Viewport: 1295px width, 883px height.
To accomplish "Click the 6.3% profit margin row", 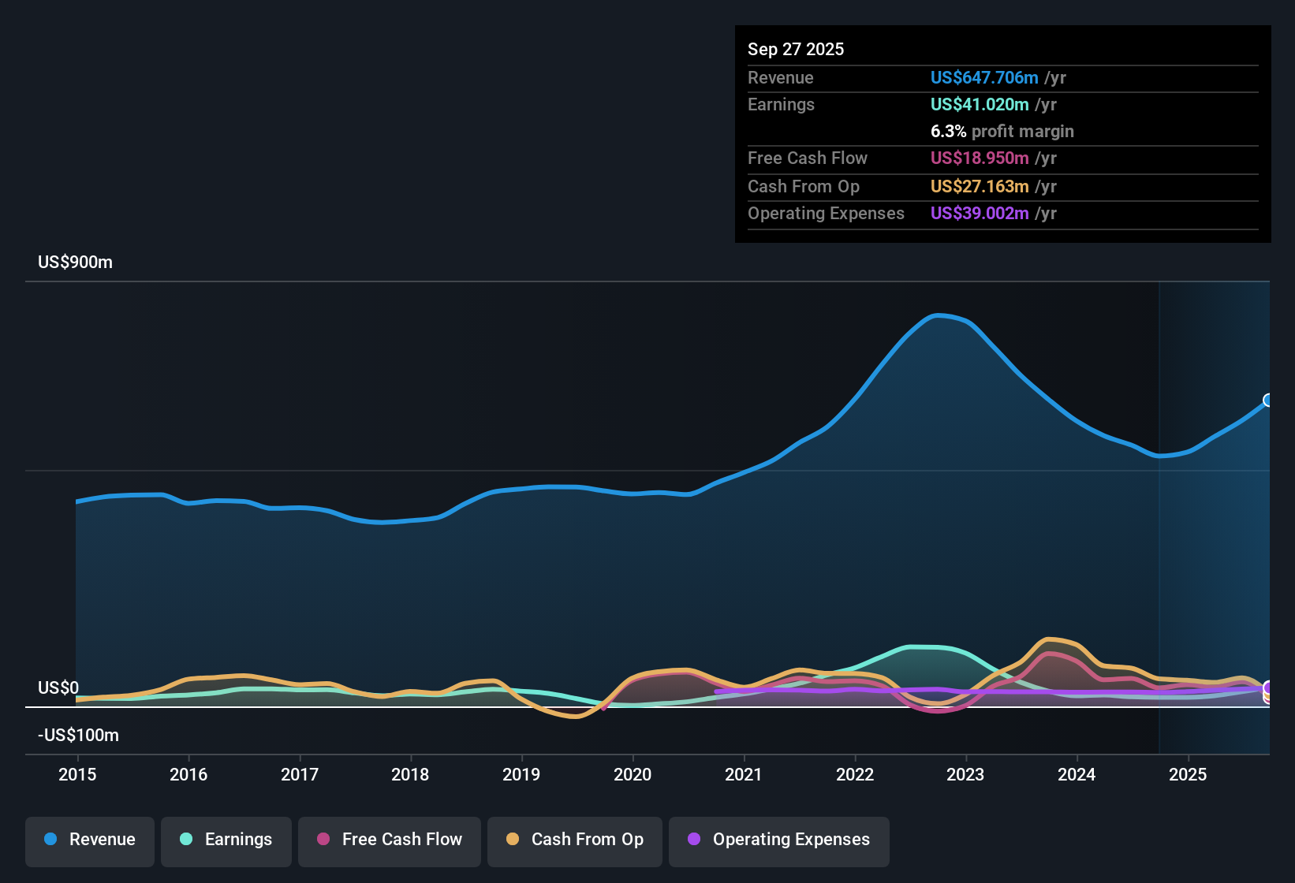I will pyautogui.click(x=1002, y=132).
